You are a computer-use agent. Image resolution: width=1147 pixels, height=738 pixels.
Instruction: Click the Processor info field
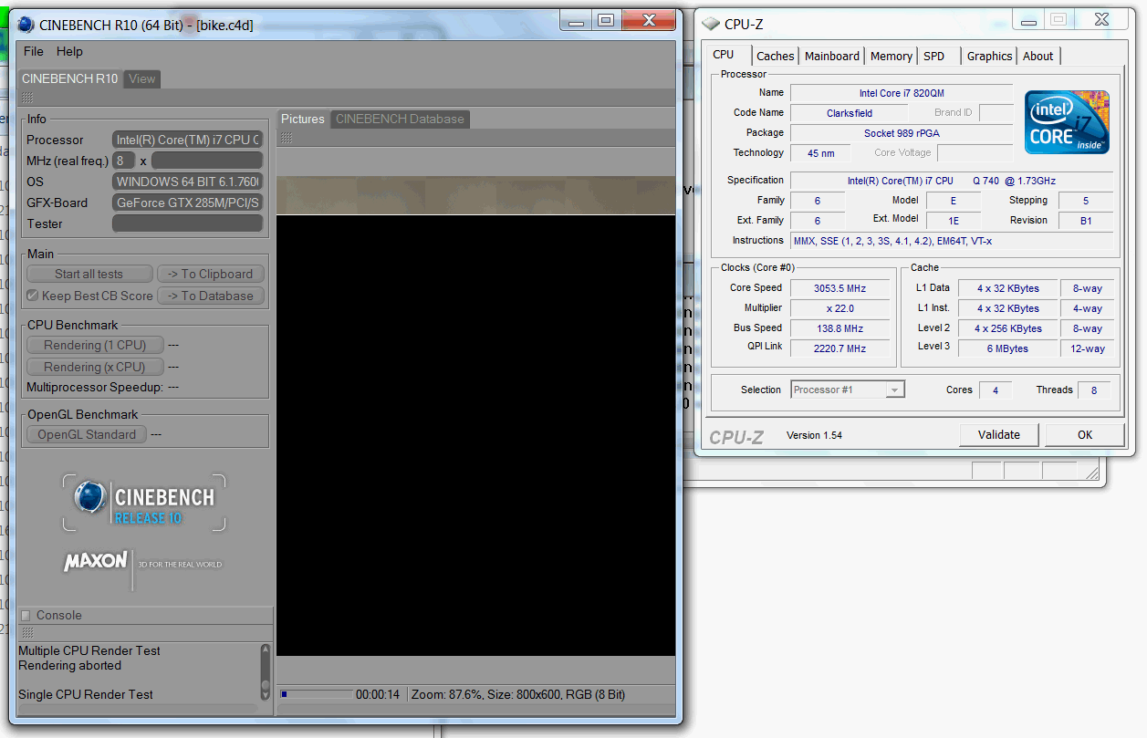tap(187, 140)
